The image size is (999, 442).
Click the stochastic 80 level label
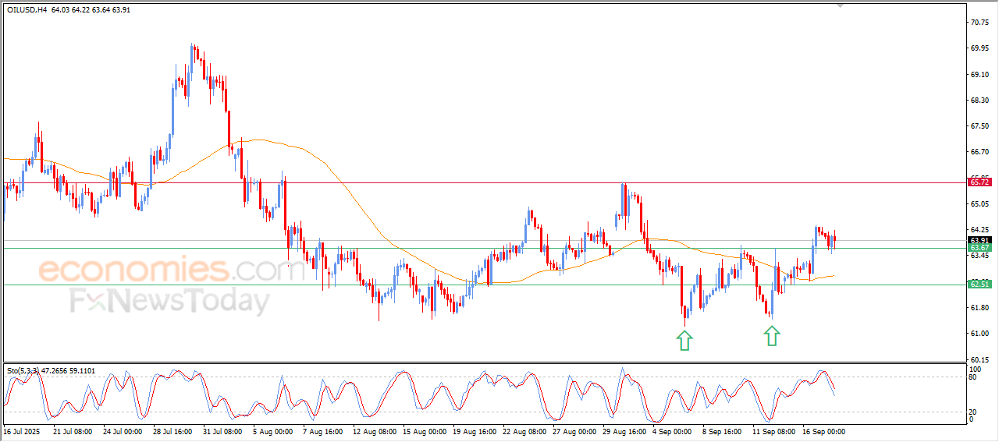pos(973,377)
